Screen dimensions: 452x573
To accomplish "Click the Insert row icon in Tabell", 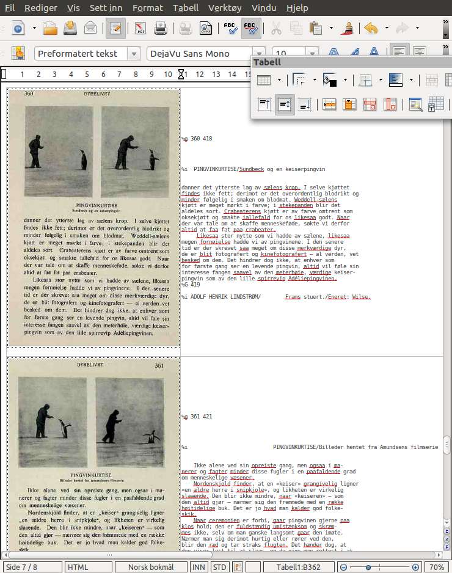I will tap(330, 104).
